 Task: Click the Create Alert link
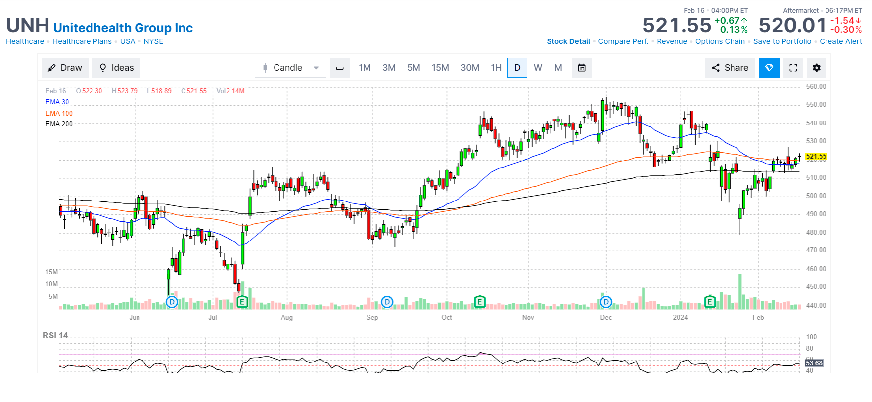tap(841, 41)
